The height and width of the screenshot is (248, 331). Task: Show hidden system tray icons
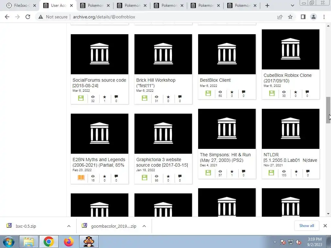point(275,242)
